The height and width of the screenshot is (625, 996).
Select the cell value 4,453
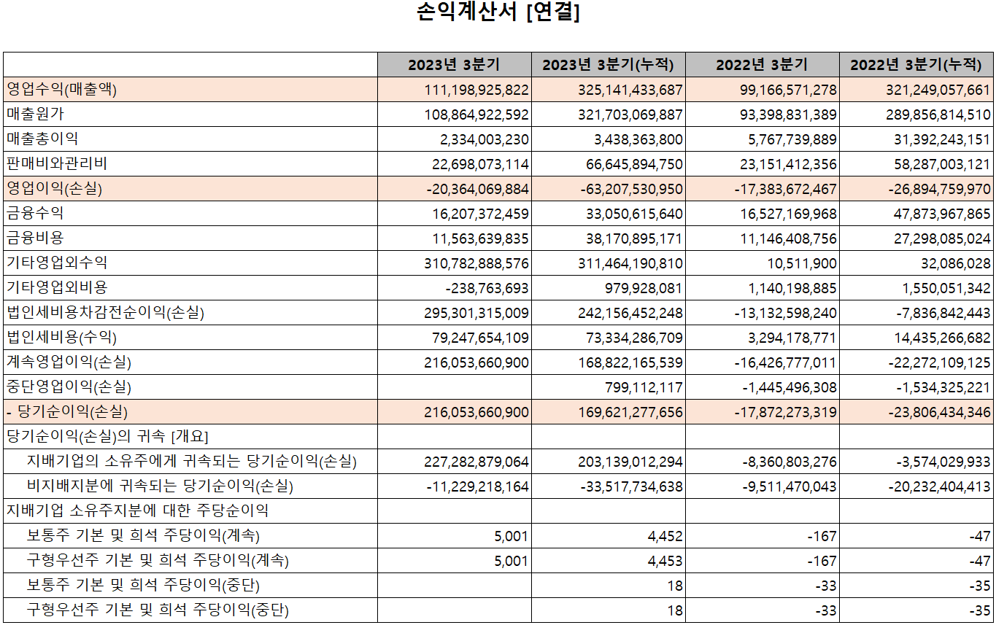(665, 562)
